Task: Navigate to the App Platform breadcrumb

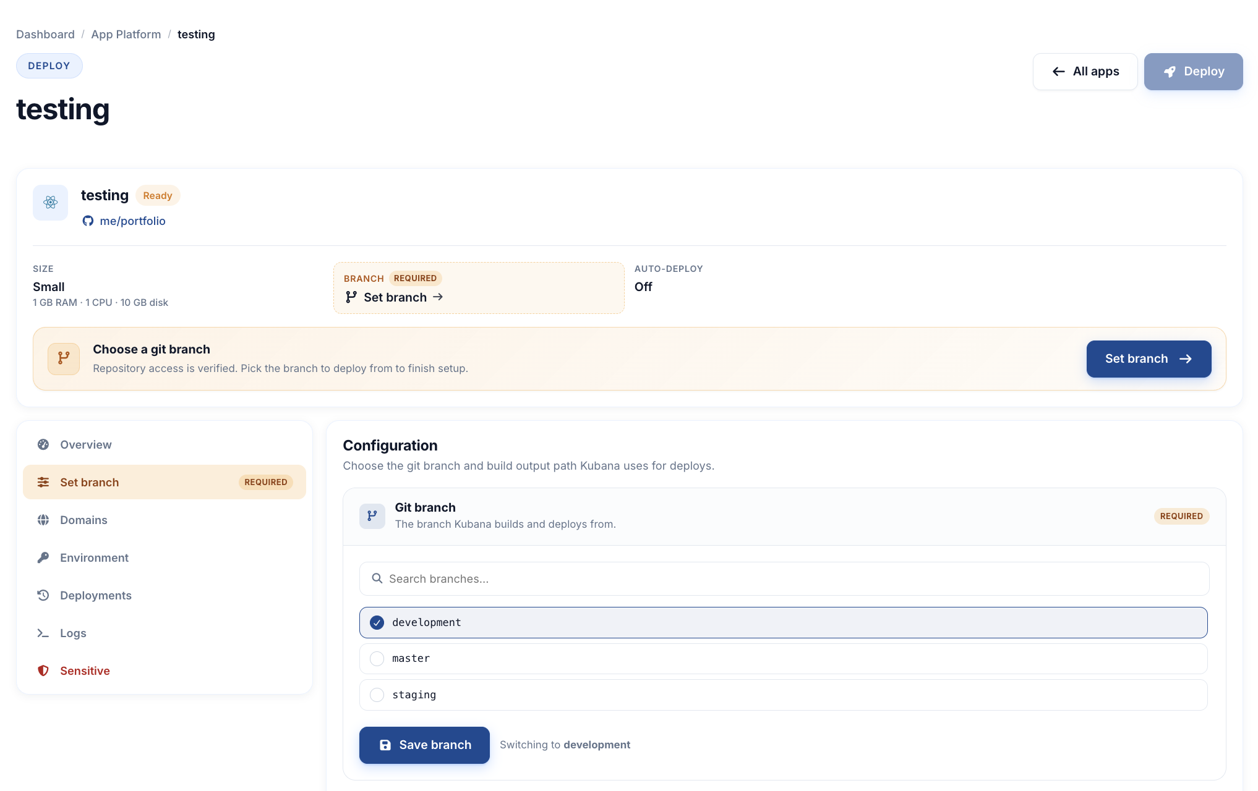Action: tap(126, 34)
